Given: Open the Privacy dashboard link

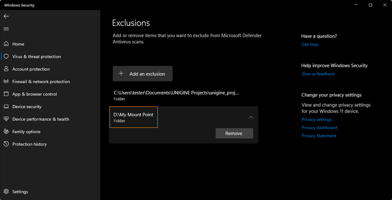Looking at the screenshot, I should click(319, 128).
